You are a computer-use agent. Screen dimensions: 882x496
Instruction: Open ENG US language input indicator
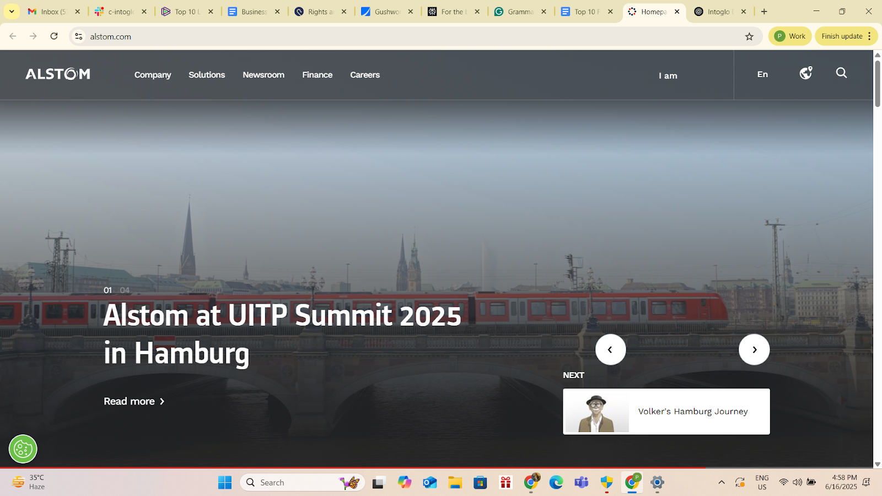pyautogui.click(x=762, y=482)
